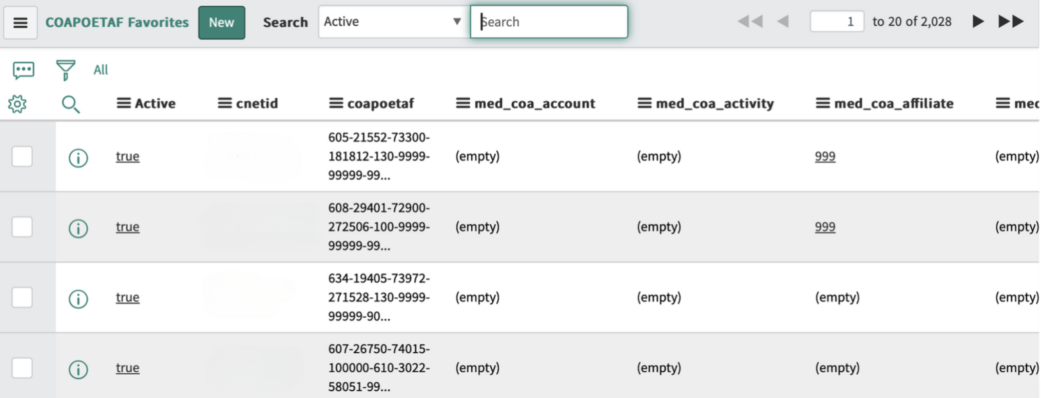Open the list context hamburger menu
1041x398 pixels.
point(20,22)
